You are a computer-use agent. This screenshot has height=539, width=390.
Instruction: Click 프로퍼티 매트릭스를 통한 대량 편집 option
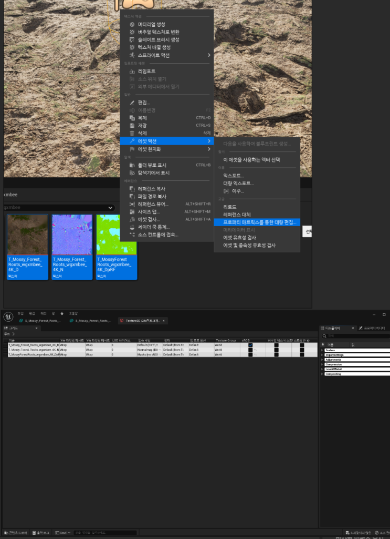pyautogui.click(x=259, y=222)
